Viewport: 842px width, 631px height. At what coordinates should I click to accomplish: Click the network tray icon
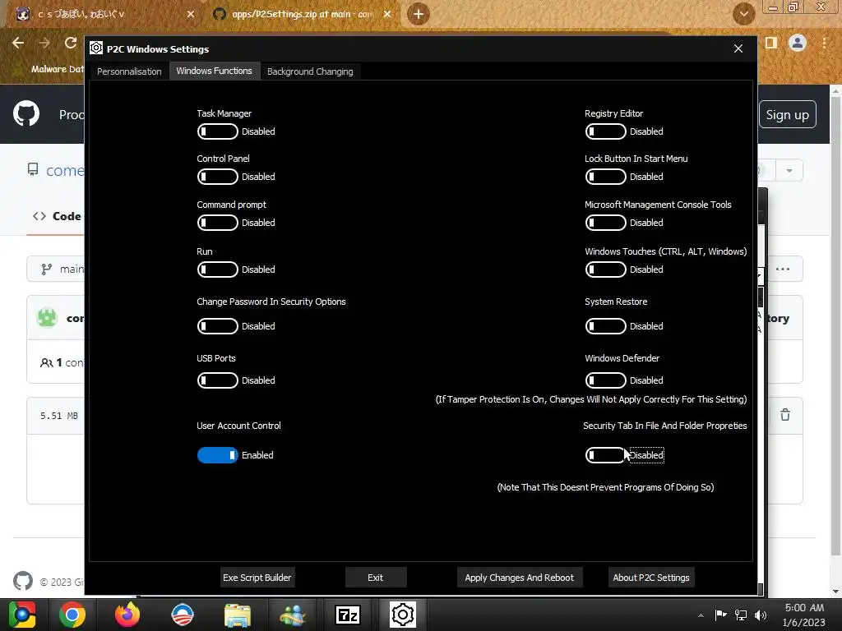(x=741, y=615)
